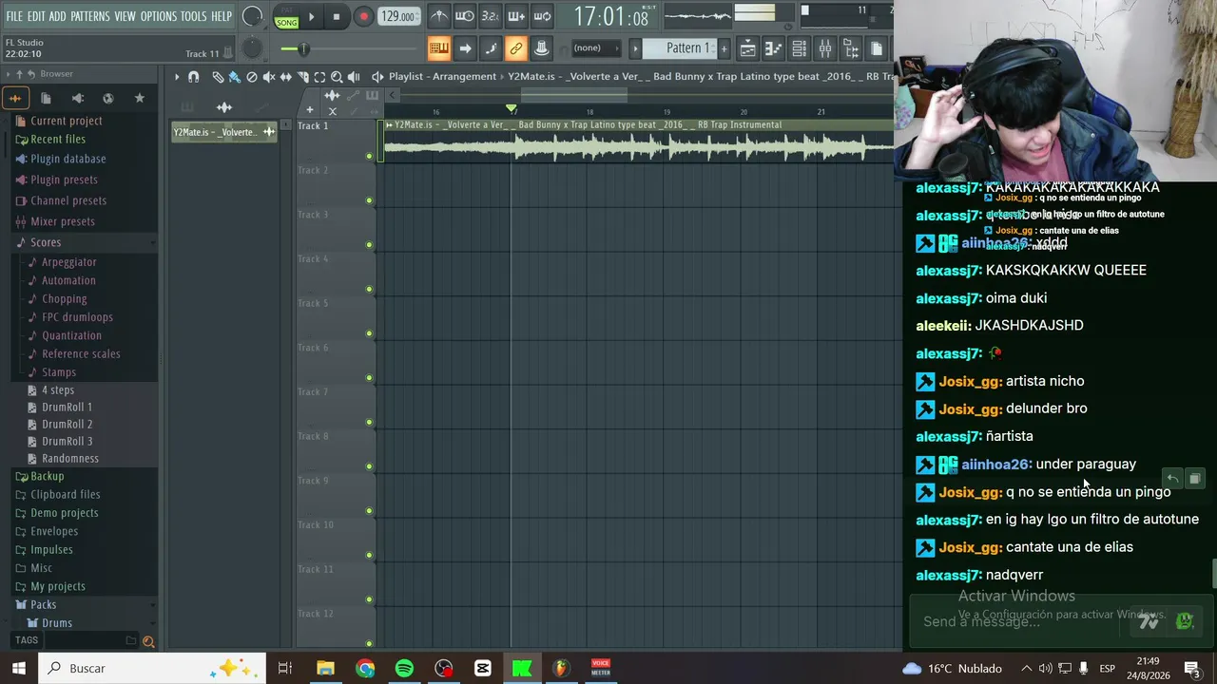Open the ADD menu

point(58,16)
